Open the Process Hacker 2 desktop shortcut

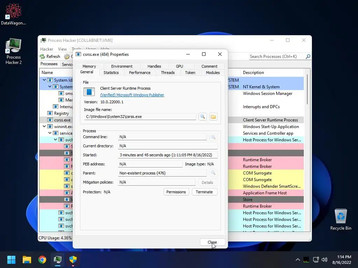point(13,52)
